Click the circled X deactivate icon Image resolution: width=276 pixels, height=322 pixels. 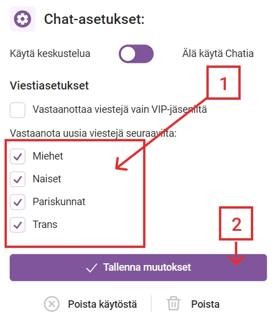[x=51, y=304]
